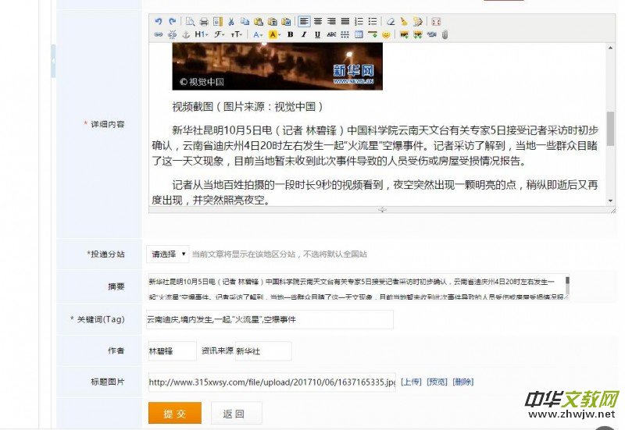Screen dimensions: 625x430
Task: Toggle underline formatting
Action: tap(316, 34)
